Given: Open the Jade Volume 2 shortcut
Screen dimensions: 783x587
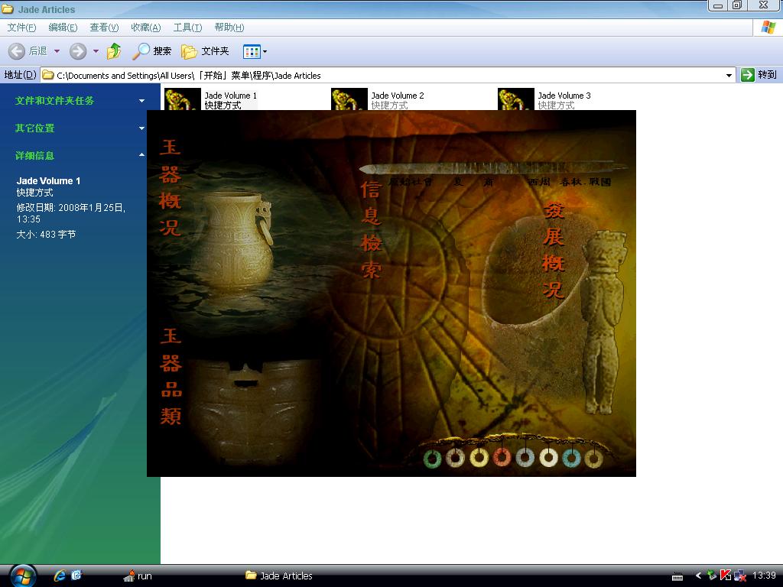Looking at the screenshot, I should tap(349, 99).
